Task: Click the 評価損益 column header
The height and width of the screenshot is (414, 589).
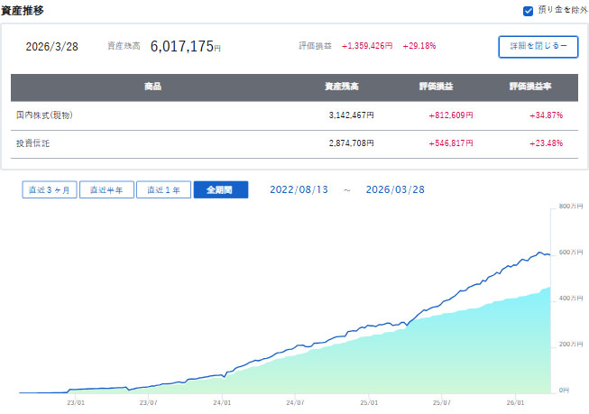Action: coord(438,87)
